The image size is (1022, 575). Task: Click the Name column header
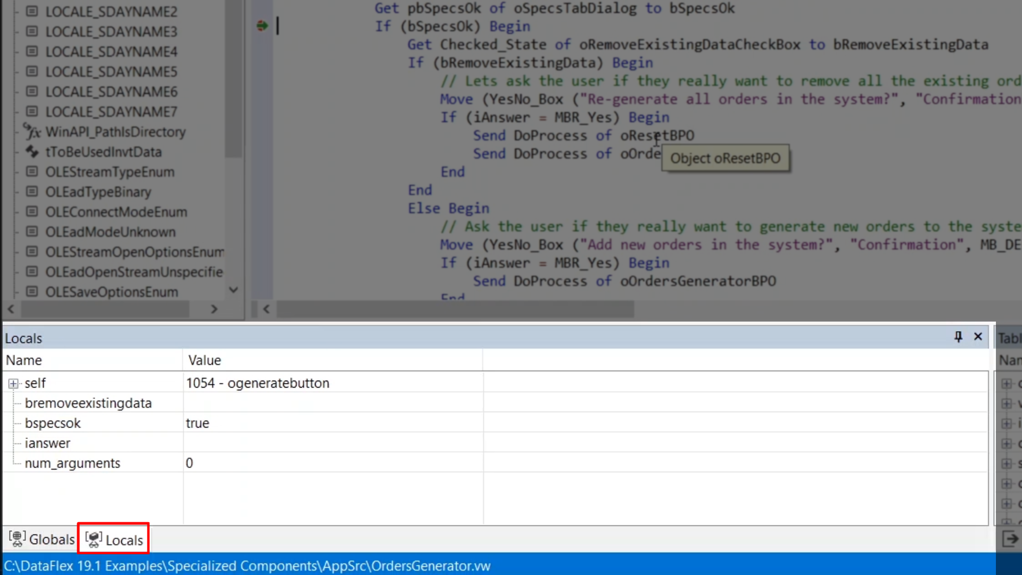tap(24, 360)
